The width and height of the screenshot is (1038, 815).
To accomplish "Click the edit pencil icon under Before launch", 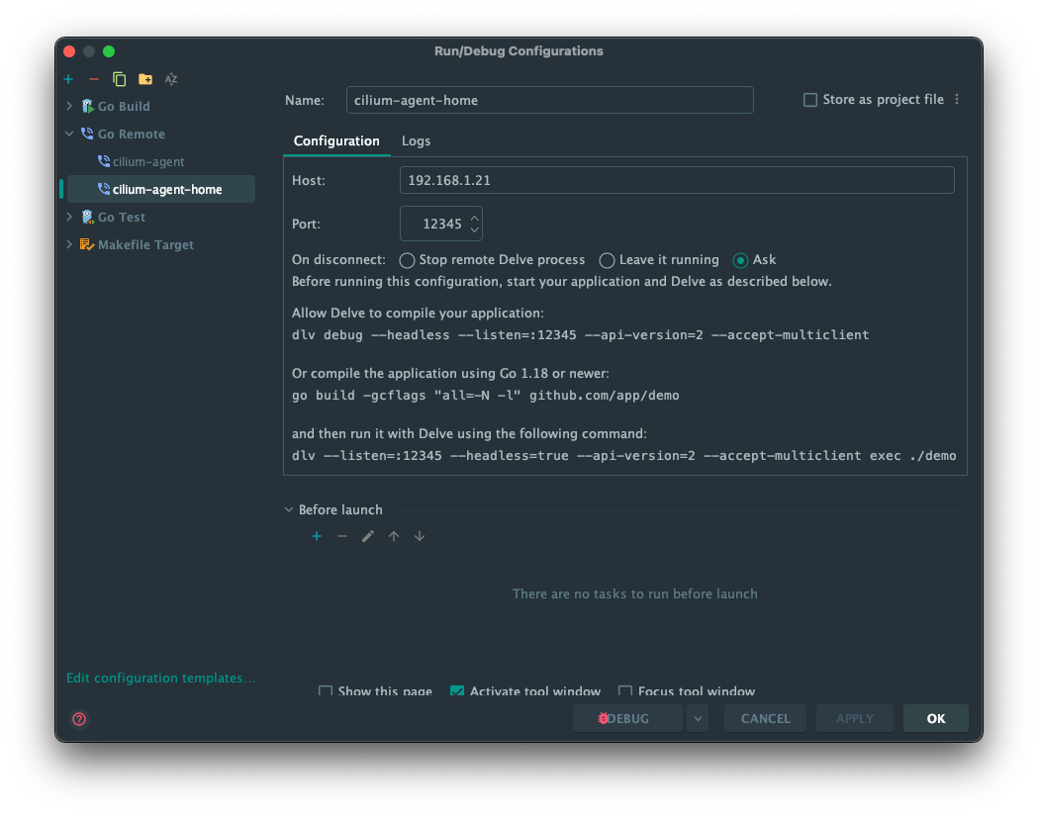I will [368, 536].
